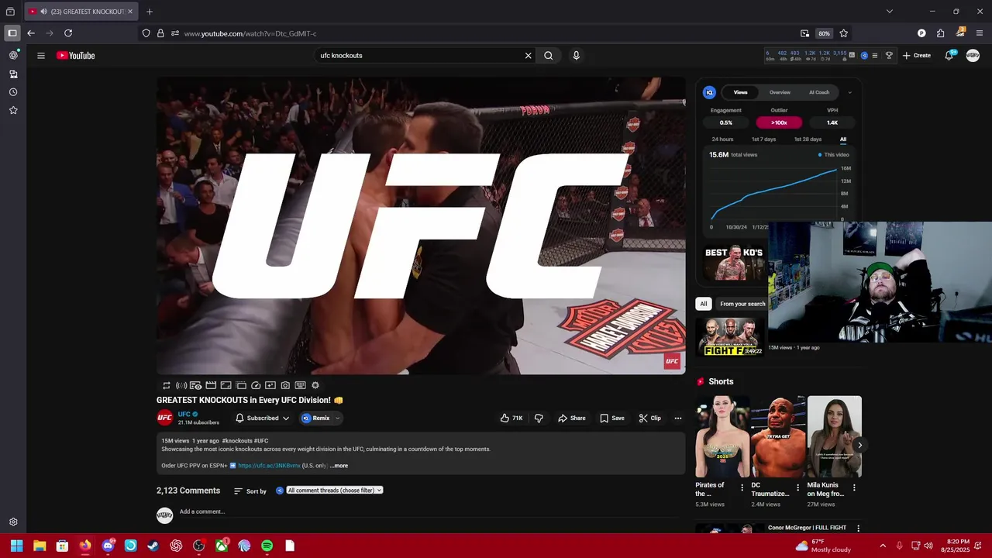
Task: Open the Pirates of the... short thumbnail
Action: tap(722, 437)
